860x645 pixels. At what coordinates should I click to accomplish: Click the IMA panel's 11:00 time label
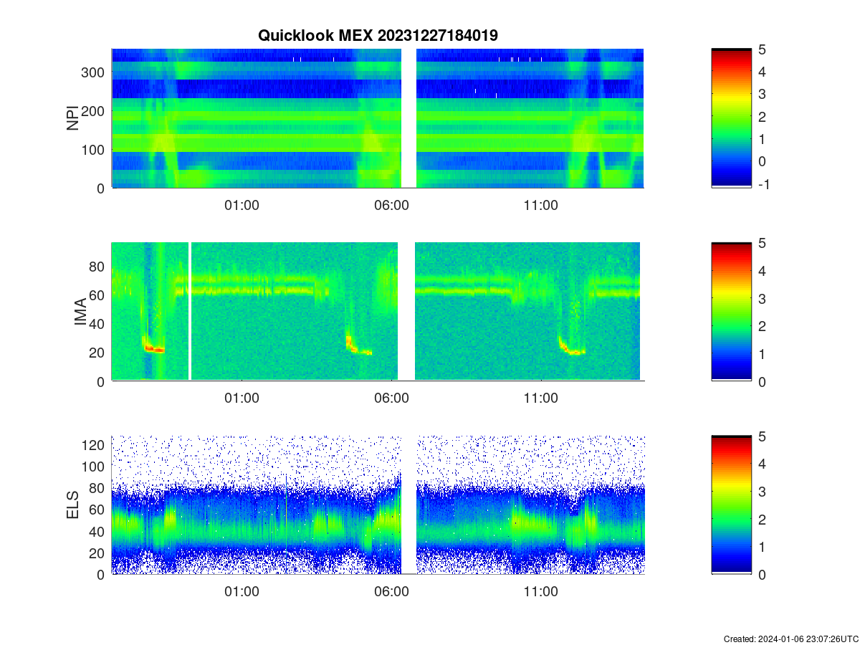pyautogui.click(x=540, y=398)
